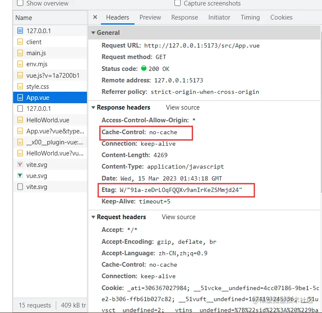The image size is (322, 313).
Task: Click the icon next to __x00__plugin-vue
Action: pos(20,142)
